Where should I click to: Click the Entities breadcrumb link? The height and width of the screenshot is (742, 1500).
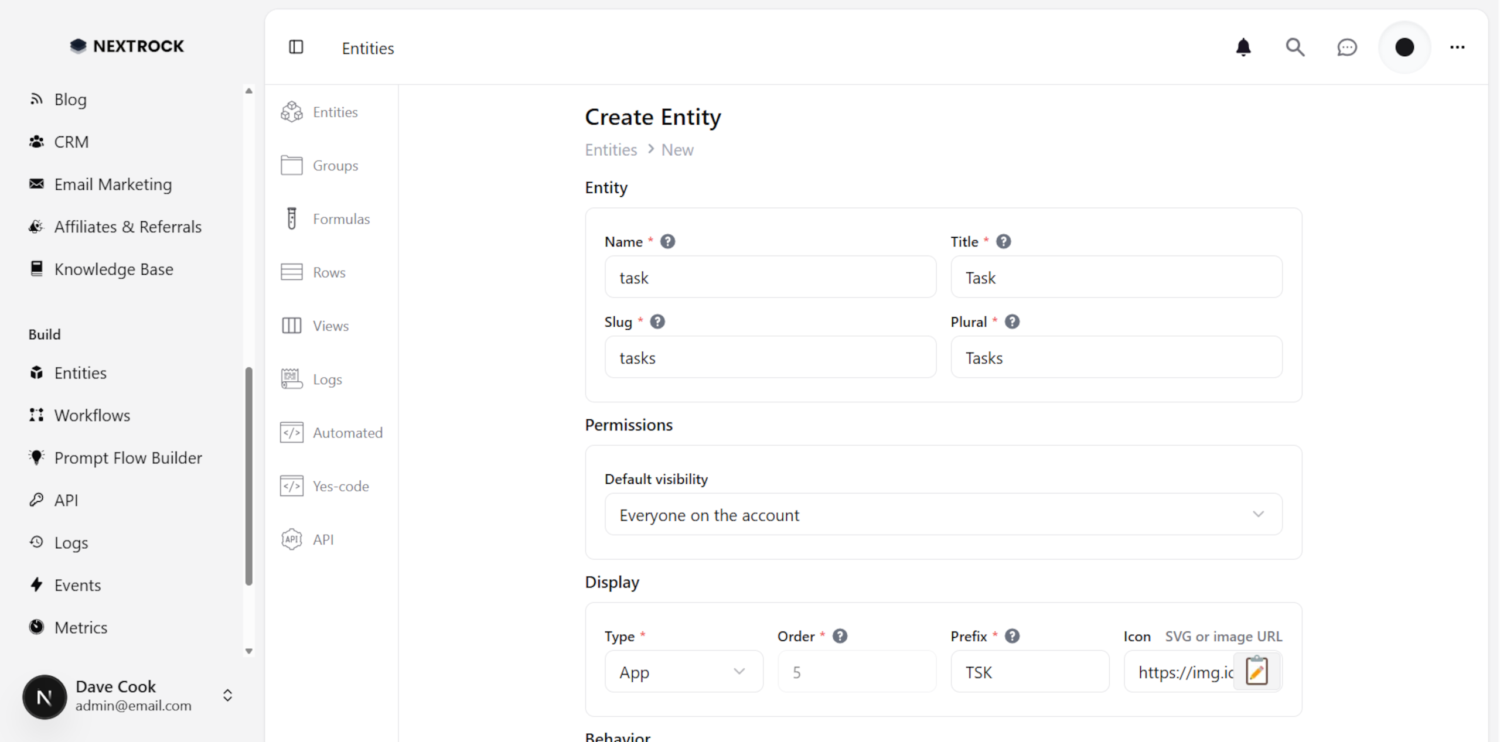click(611, 150)
